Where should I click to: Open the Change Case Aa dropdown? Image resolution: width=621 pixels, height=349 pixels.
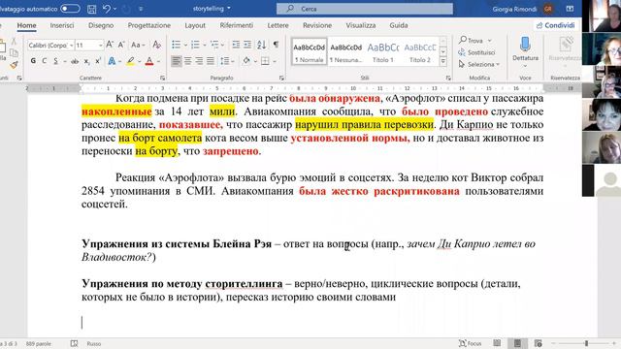click(x=138, y=46)
